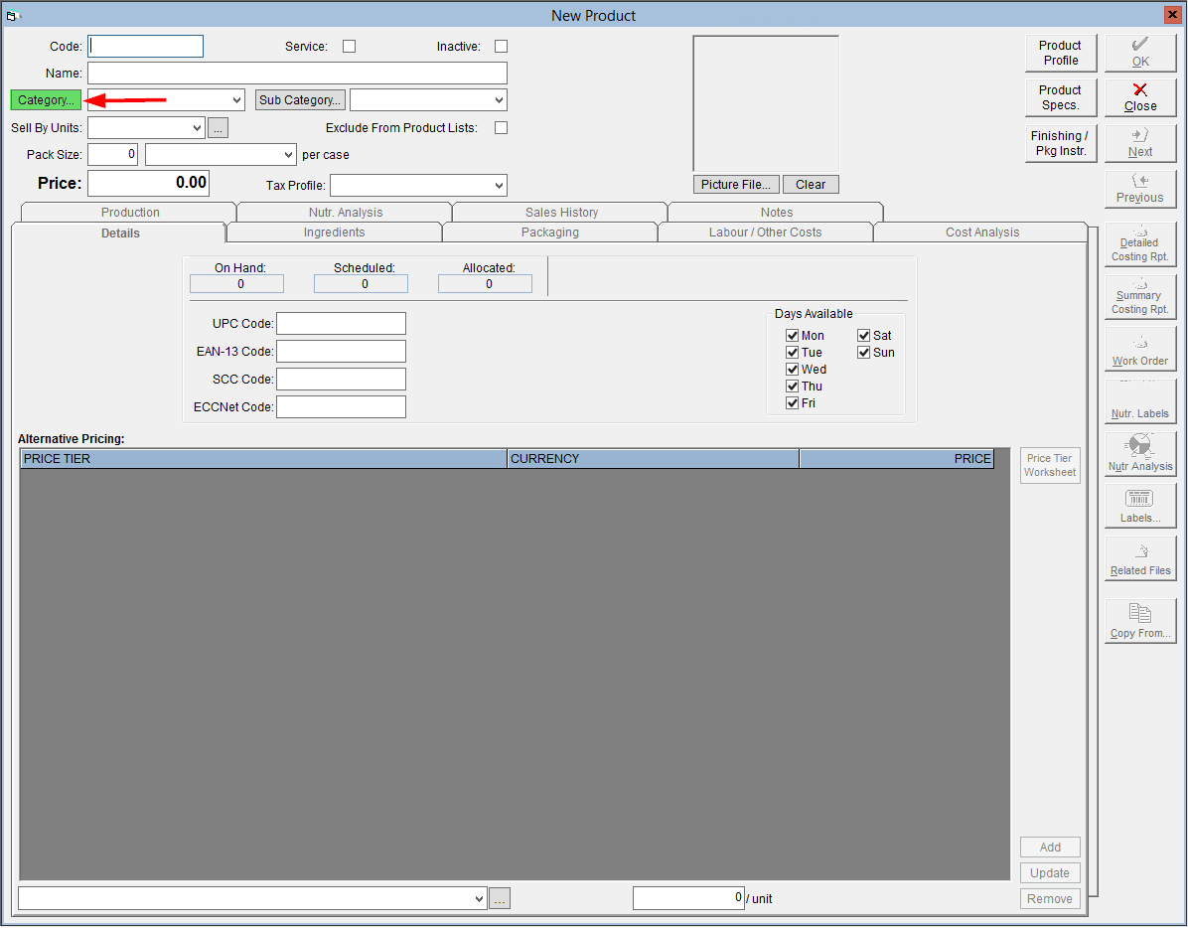Image resolution: width=1188 pixels, height=928 pixels.
Task: Open Product Profile
Action: coord(1060,53)
